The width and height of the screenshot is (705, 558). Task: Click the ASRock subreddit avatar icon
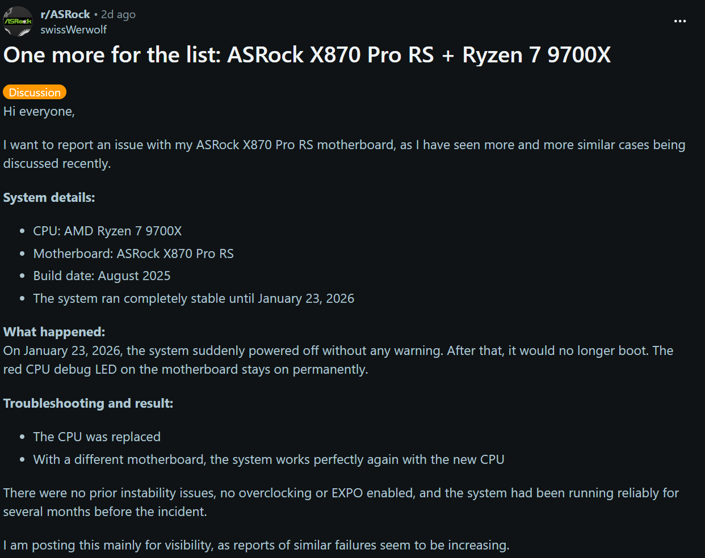tap(18, 22)
